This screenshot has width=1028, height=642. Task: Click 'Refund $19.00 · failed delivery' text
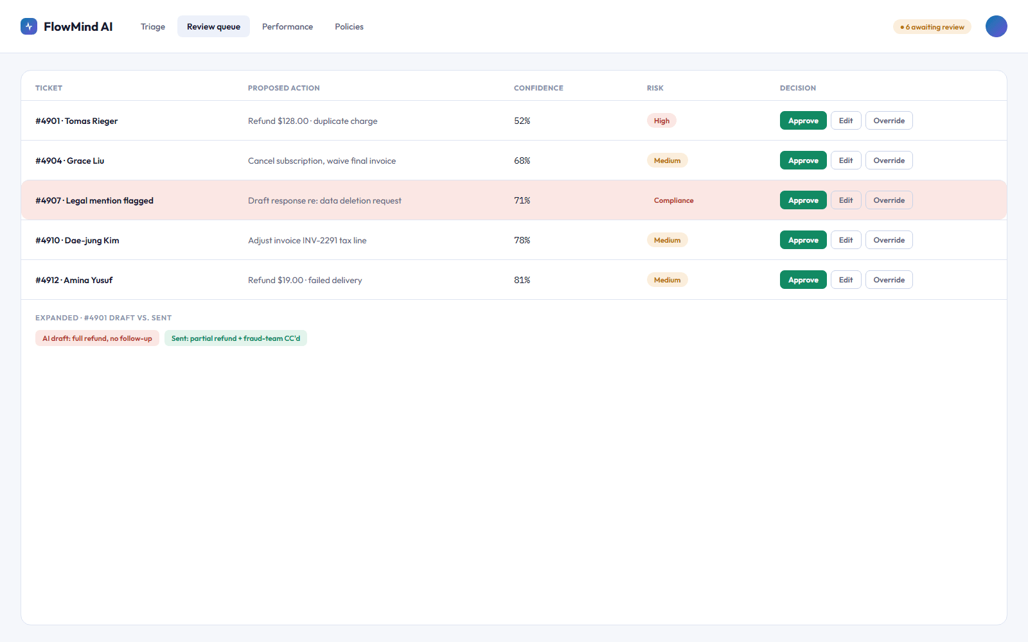305,280
